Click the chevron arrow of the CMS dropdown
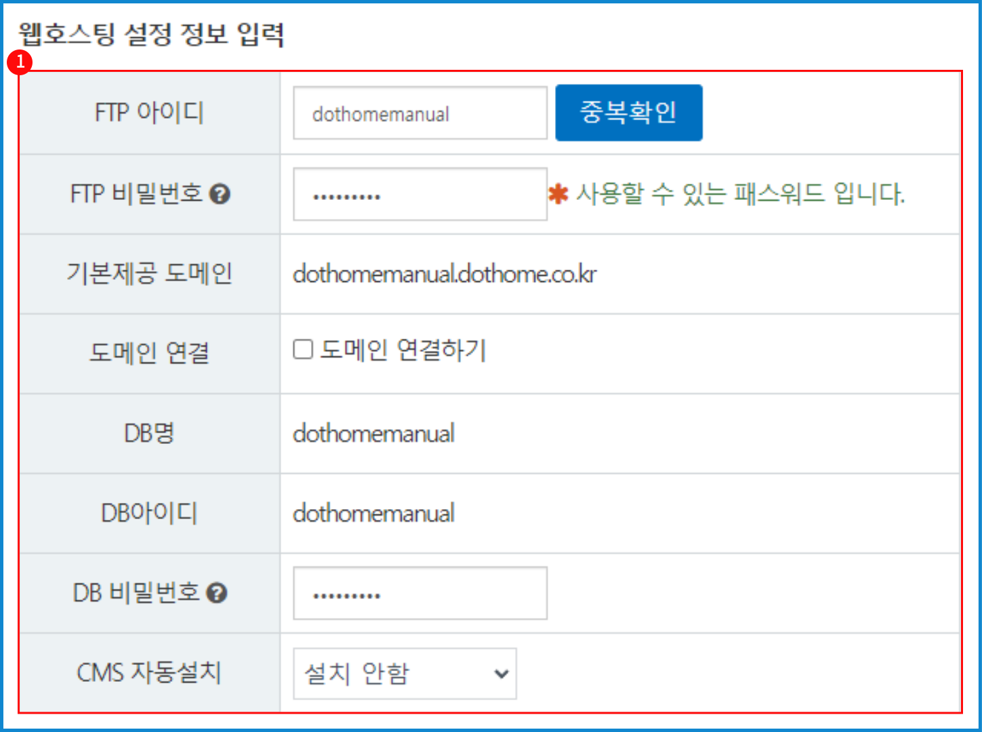The height and width of the screenshot is (732, 982). point(502,674)
